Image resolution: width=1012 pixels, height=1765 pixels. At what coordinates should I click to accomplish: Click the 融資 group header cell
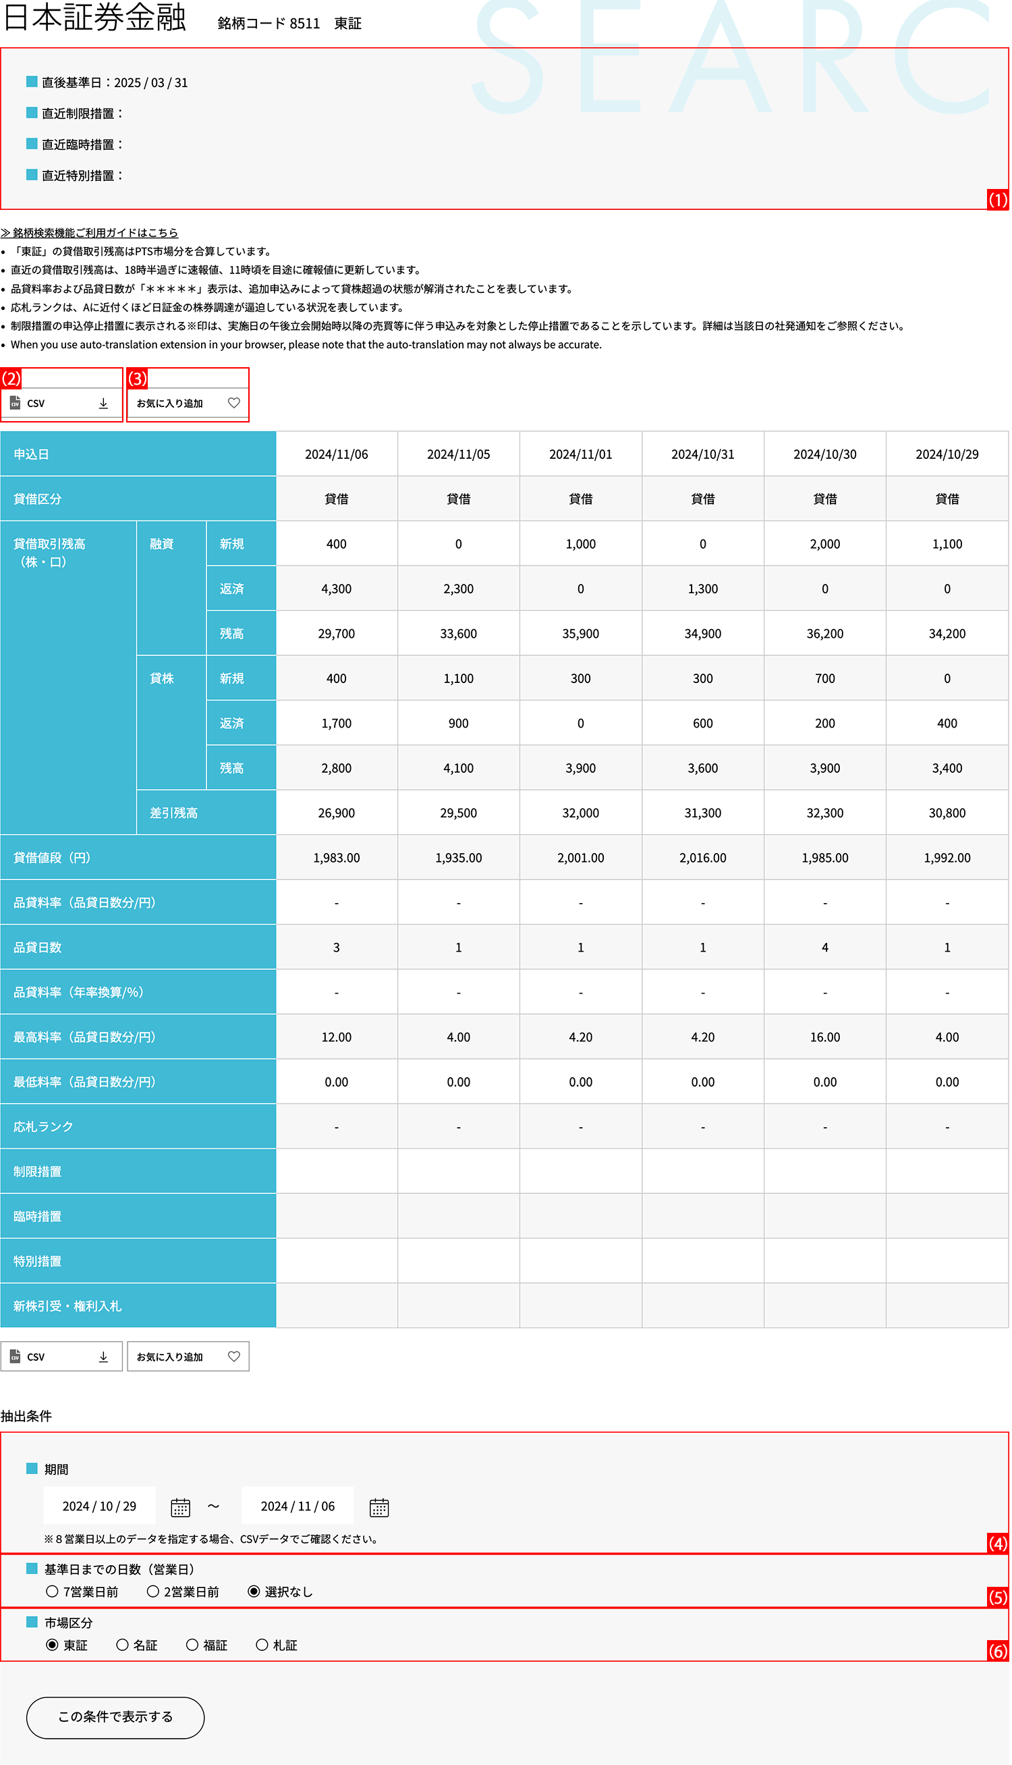pyautogui.click(x=171, y=588)
